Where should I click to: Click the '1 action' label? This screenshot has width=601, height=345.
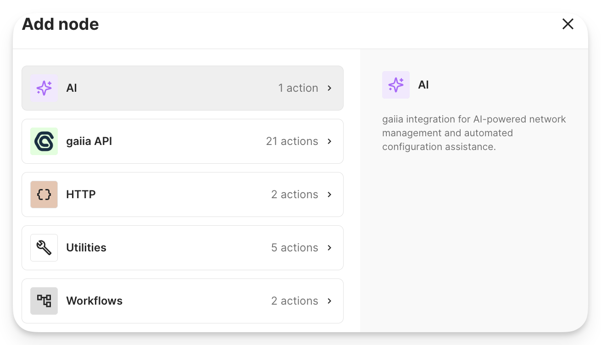[299, 88]
